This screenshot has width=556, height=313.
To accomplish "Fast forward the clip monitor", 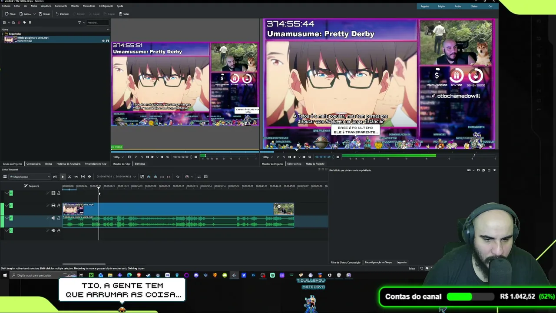I will 162,157.
